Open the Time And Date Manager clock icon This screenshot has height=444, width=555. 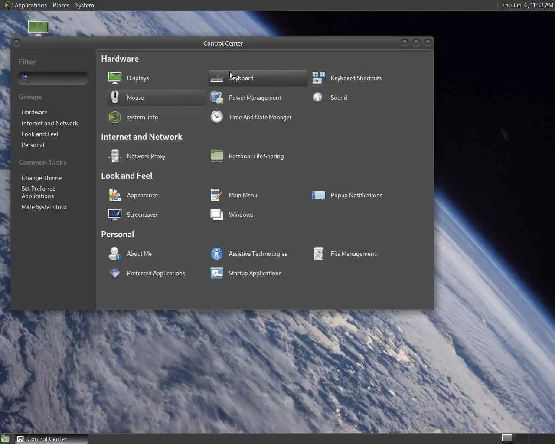(217, 117)
